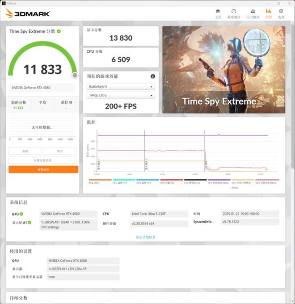This screenshot has width=295, height=304.
Task: Expand detailed system info (显示详细信息)
Action: click(x=146, y=237)
